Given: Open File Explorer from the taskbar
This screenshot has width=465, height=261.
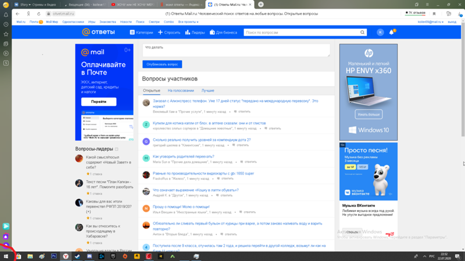Looking at the screenshot, I should (30, 256).
